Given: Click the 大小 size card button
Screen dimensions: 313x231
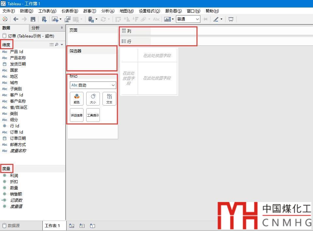Looking at the screenshot, I should click(93, 99).
